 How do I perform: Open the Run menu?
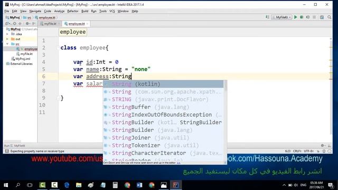pos(93,11)
